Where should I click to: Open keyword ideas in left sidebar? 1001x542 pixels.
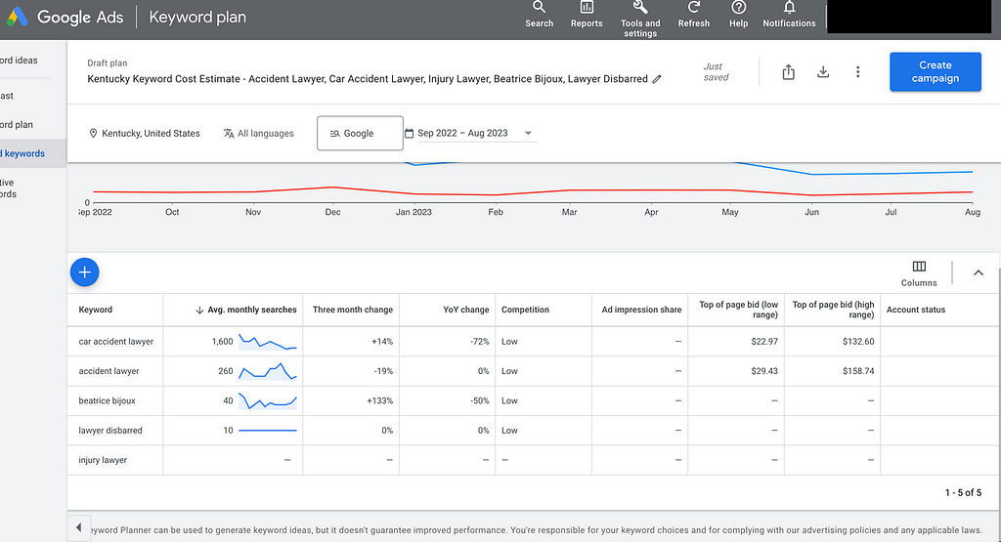point(20,61)
